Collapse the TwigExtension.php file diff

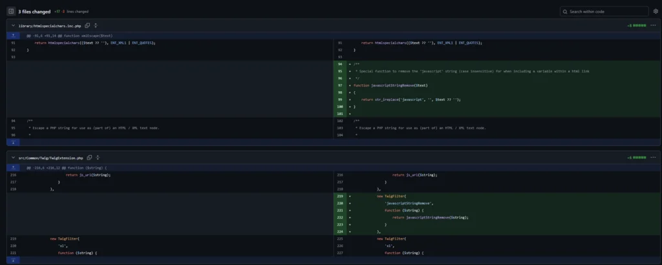click(13, 158)
